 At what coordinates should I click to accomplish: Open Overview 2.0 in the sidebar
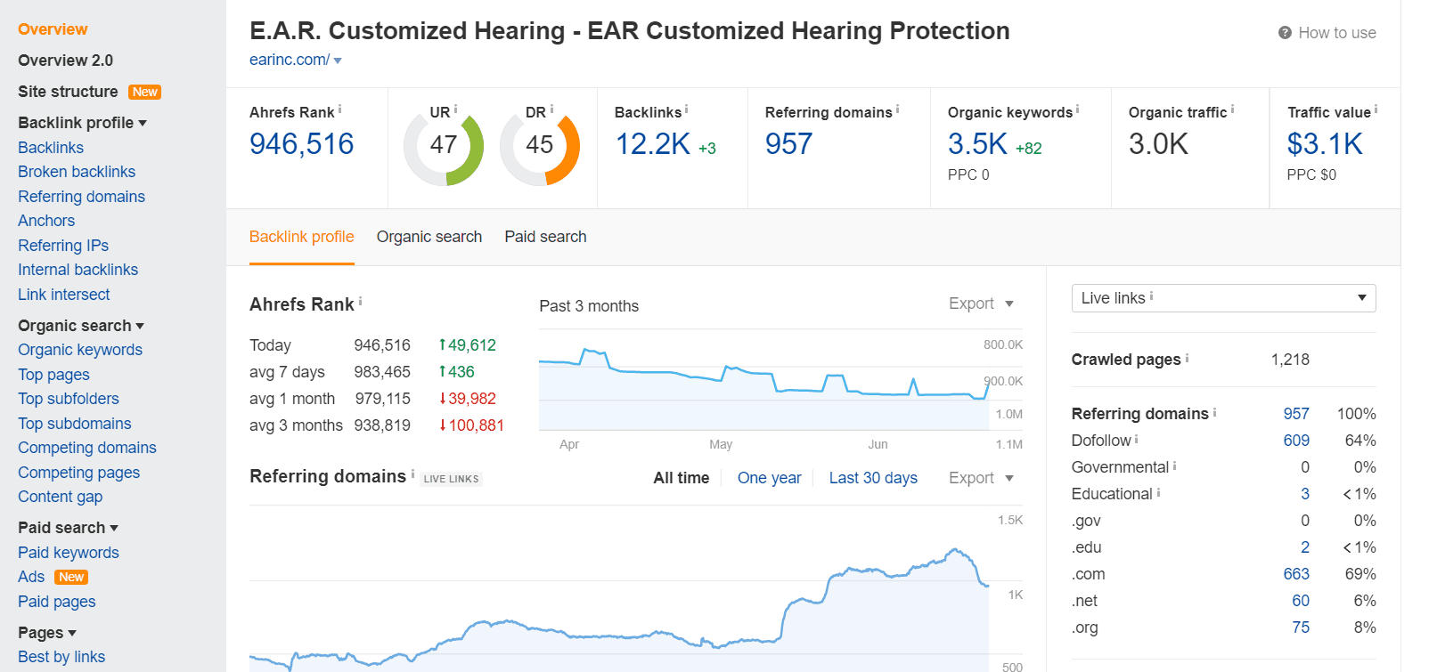click(66, 61)
